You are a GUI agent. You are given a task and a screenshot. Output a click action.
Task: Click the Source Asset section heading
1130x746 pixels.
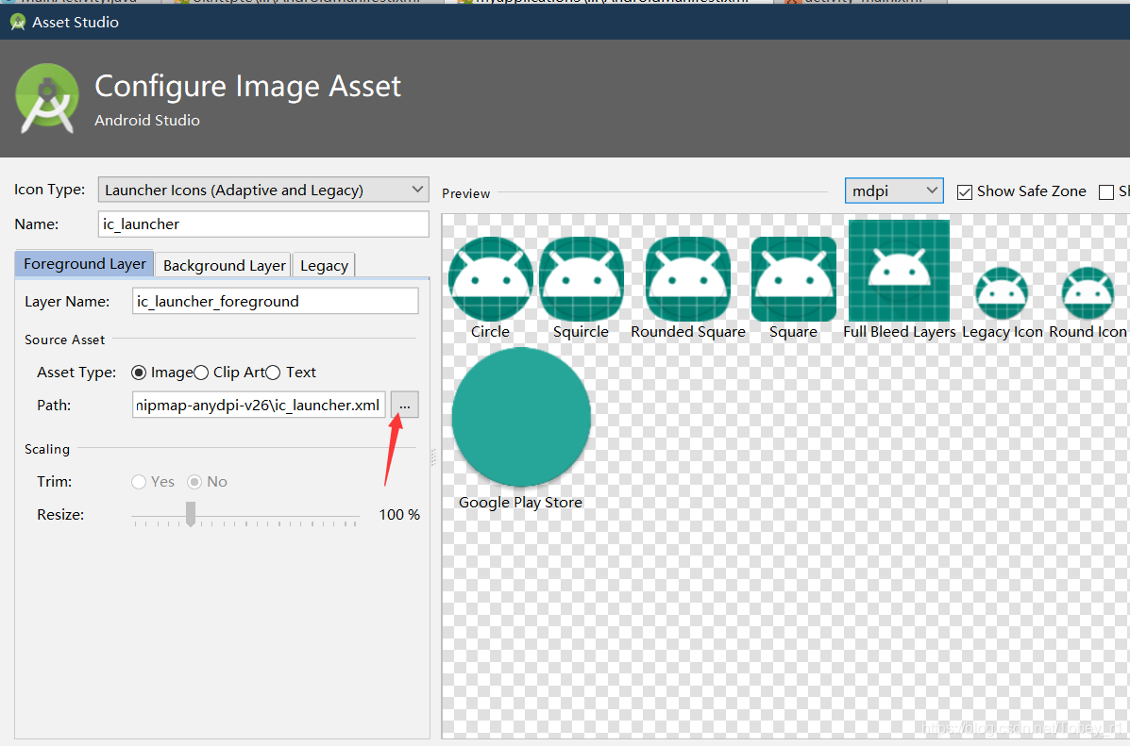[65, 340]
